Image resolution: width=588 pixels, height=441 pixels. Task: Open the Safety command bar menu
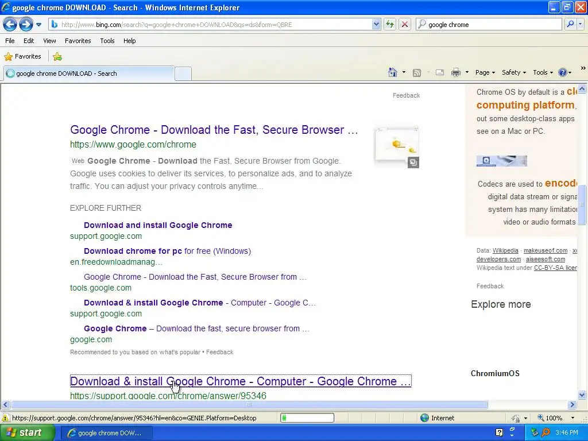point(514,72)
